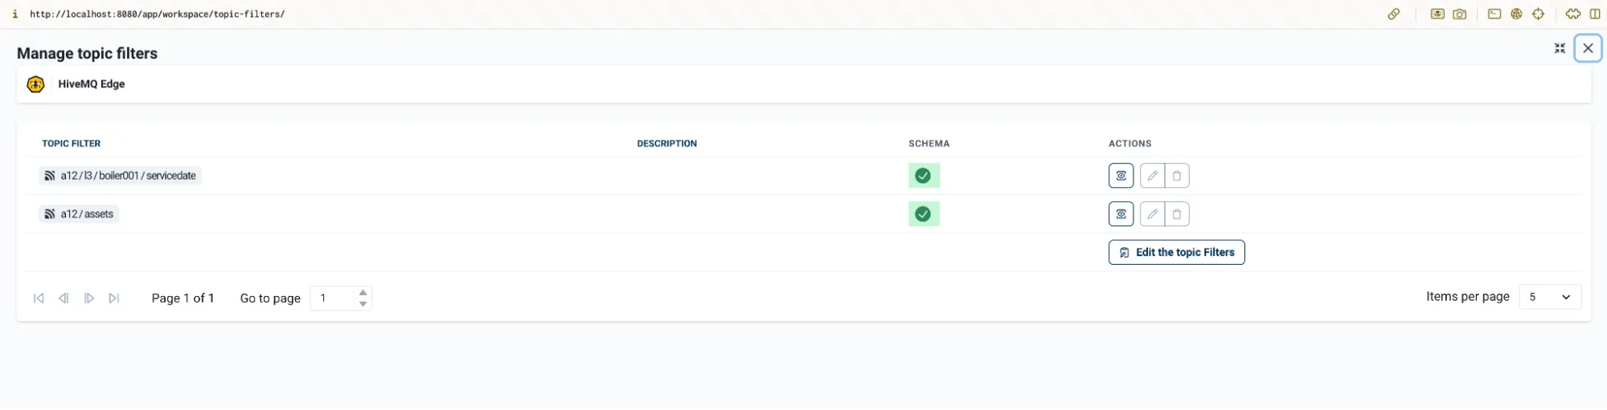Focus the Go to page input field
The height and width of the screenshot is (410, 1607).
[333, 298]
